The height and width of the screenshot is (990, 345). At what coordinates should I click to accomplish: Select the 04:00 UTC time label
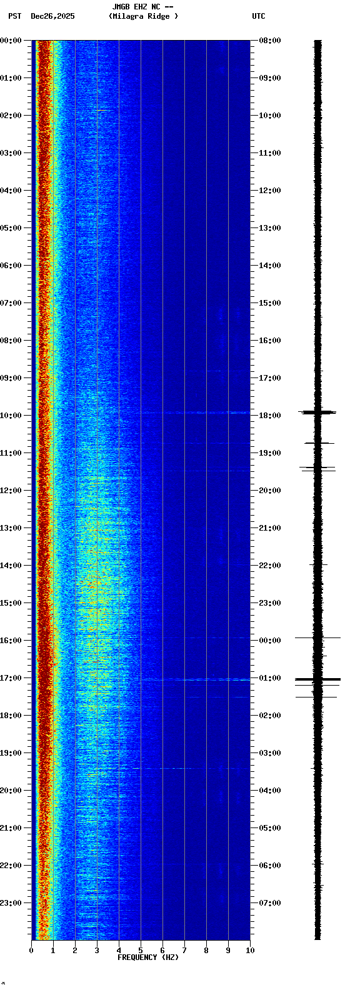point(270,791)
